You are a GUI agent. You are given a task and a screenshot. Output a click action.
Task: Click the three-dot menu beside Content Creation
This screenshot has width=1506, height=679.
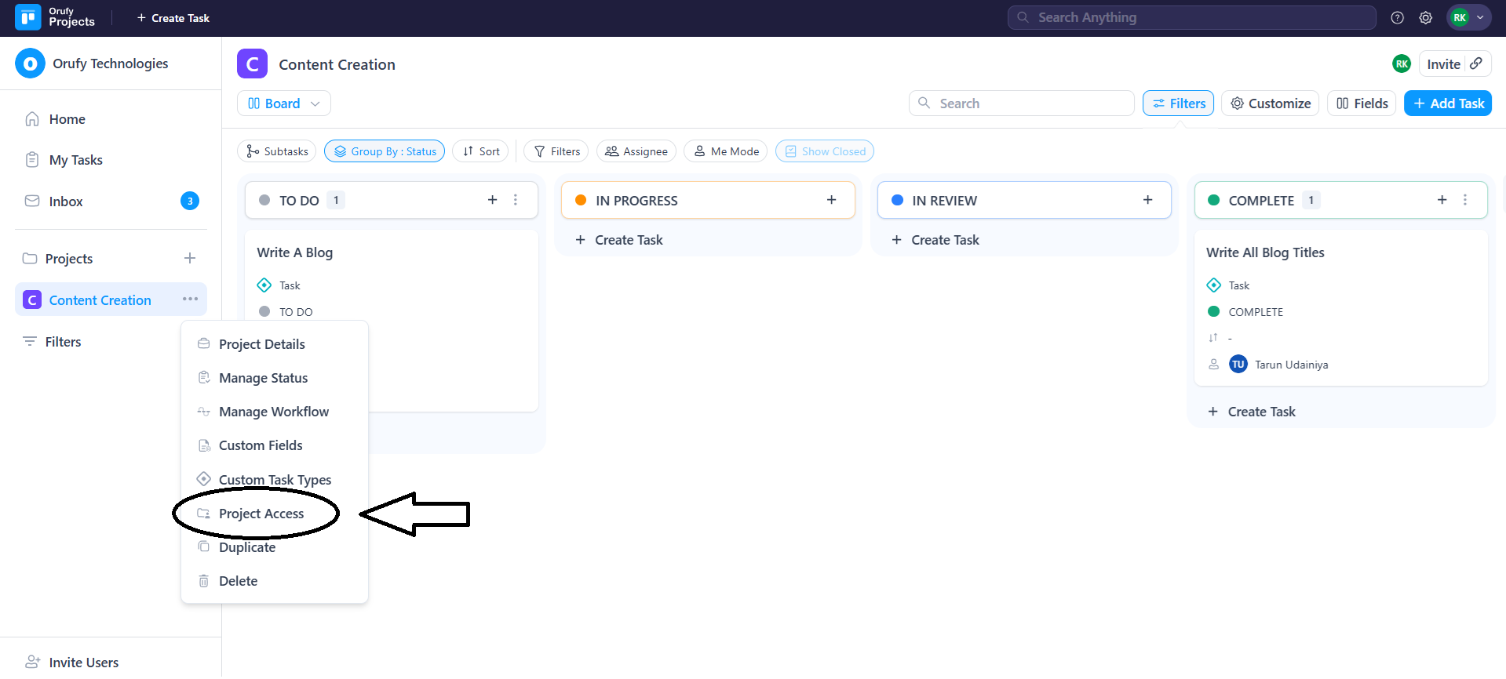[190, 299]
